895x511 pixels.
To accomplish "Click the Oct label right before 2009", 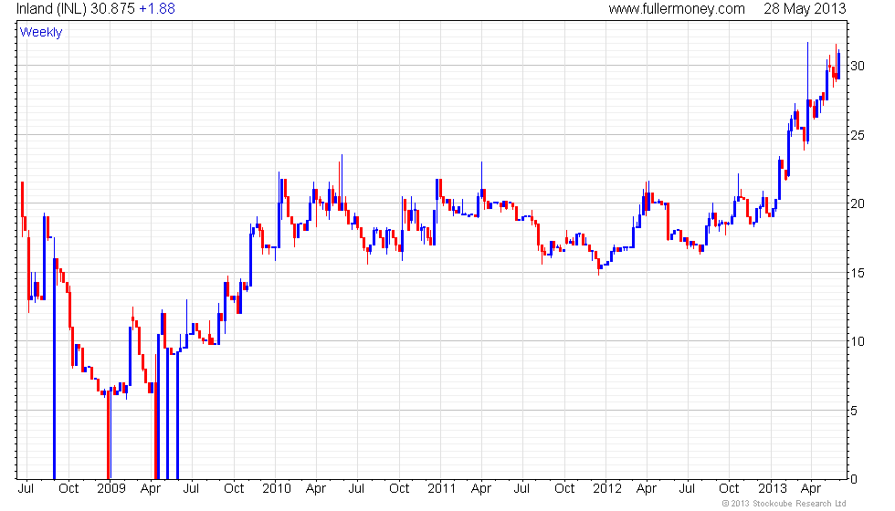I will coord(68,489).
